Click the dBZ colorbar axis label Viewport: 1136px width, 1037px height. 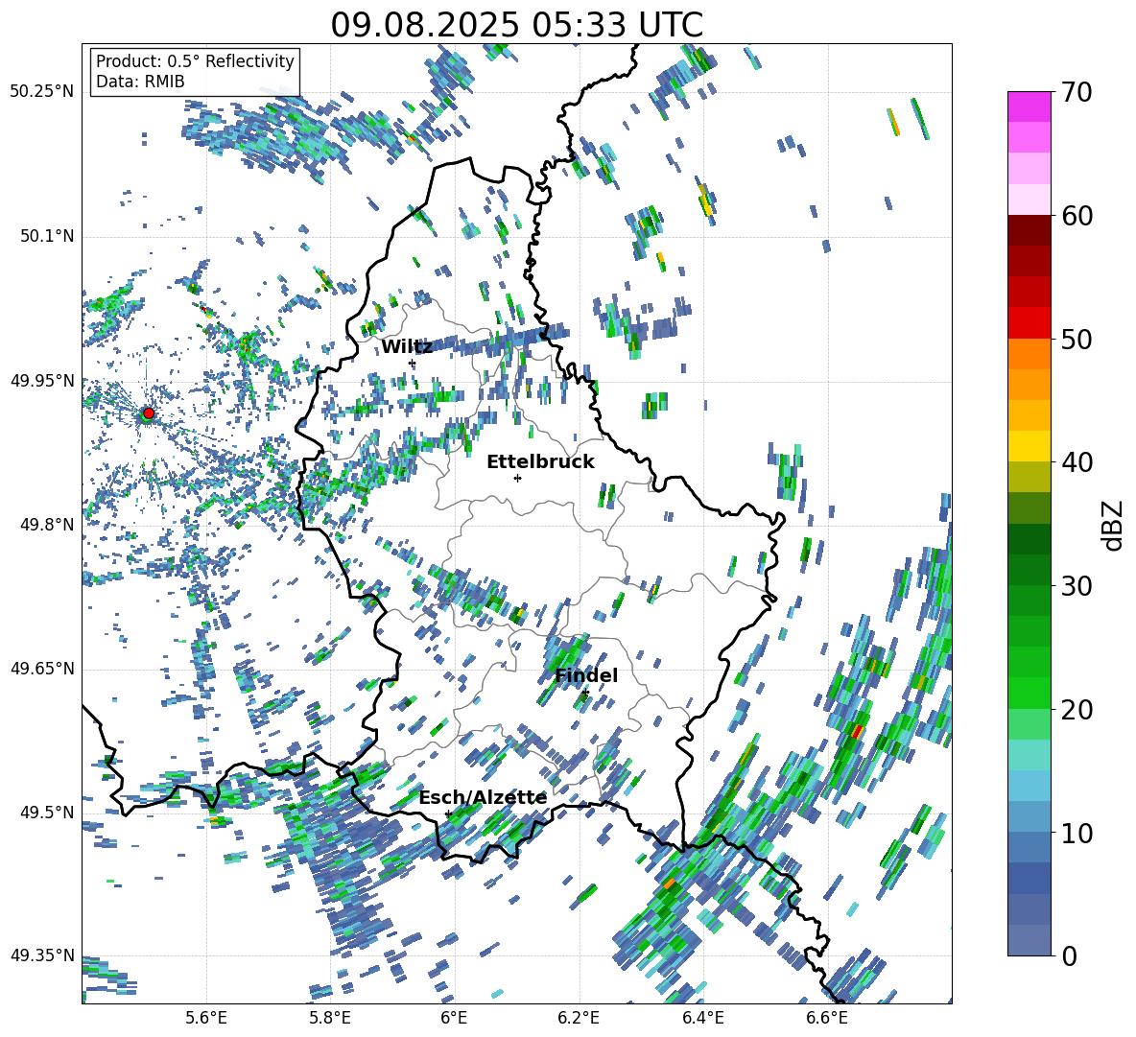pyautogui.click(x=1114, y=525)
